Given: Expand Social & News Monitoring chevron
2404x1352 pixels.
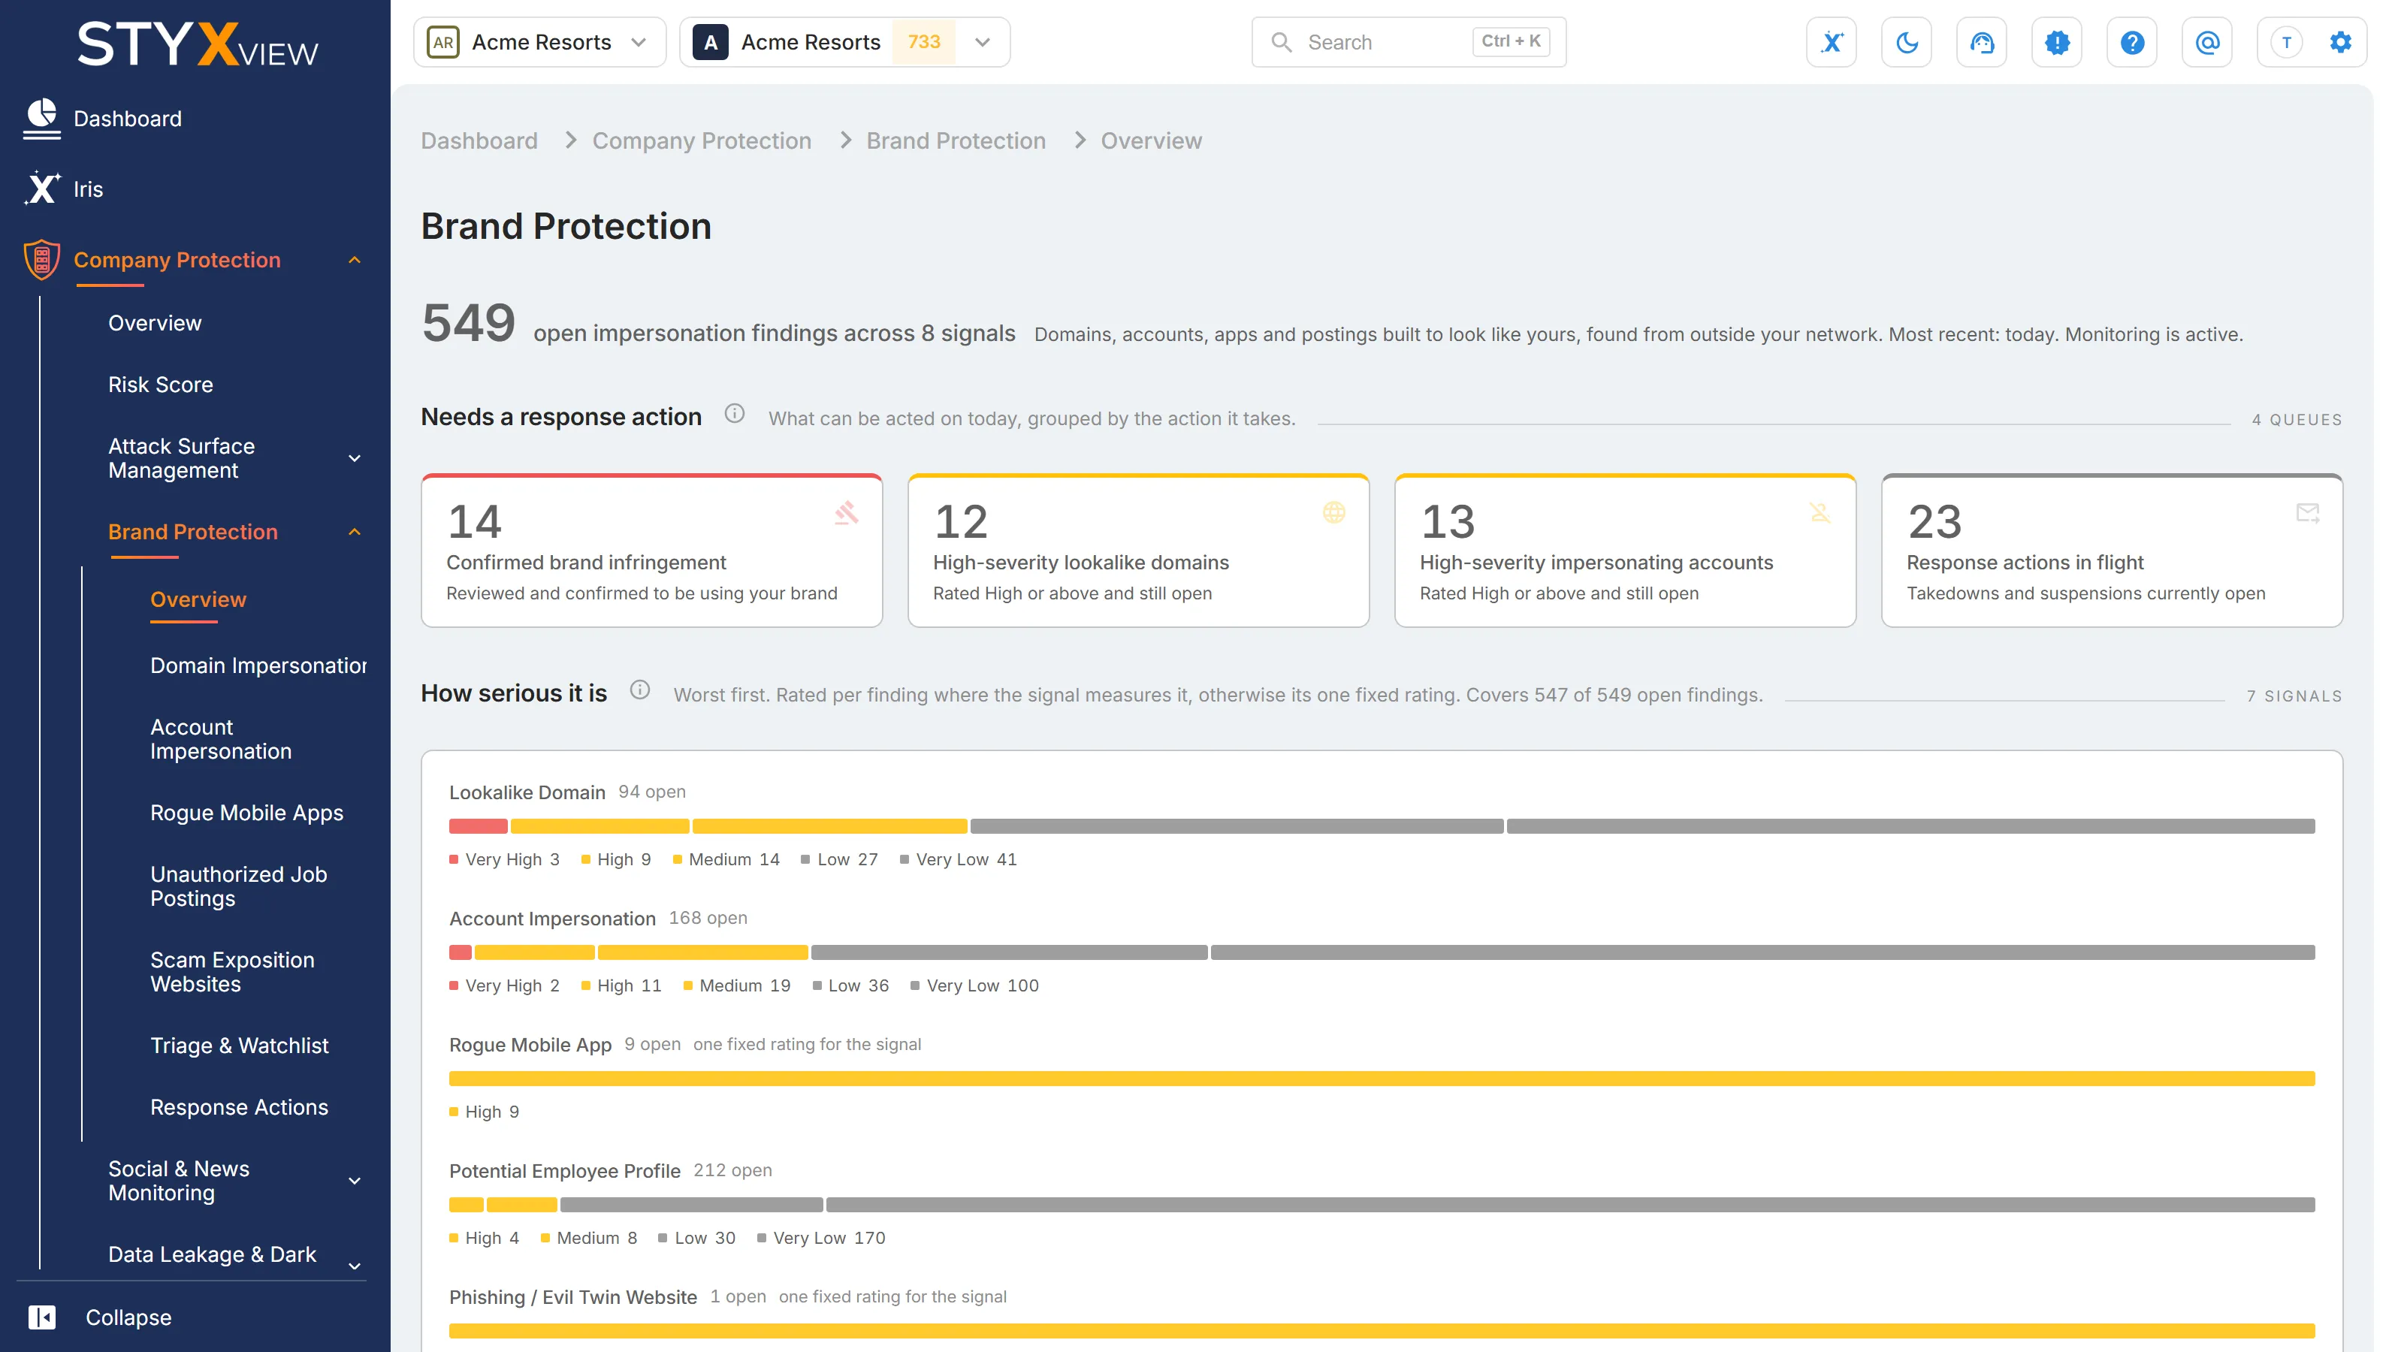Looking at the screenshot, I should point(355,1180).
